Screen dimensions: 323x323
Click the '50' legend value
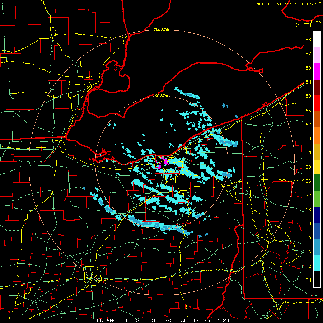[x=308, y=96]
